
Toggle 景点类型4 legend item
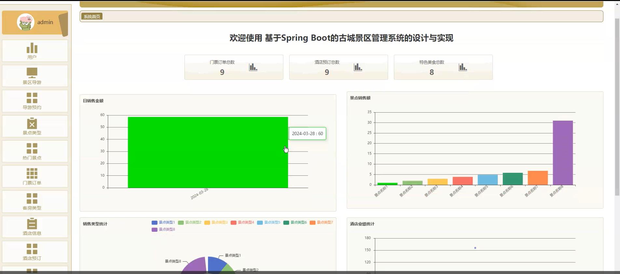coord(242,223)
